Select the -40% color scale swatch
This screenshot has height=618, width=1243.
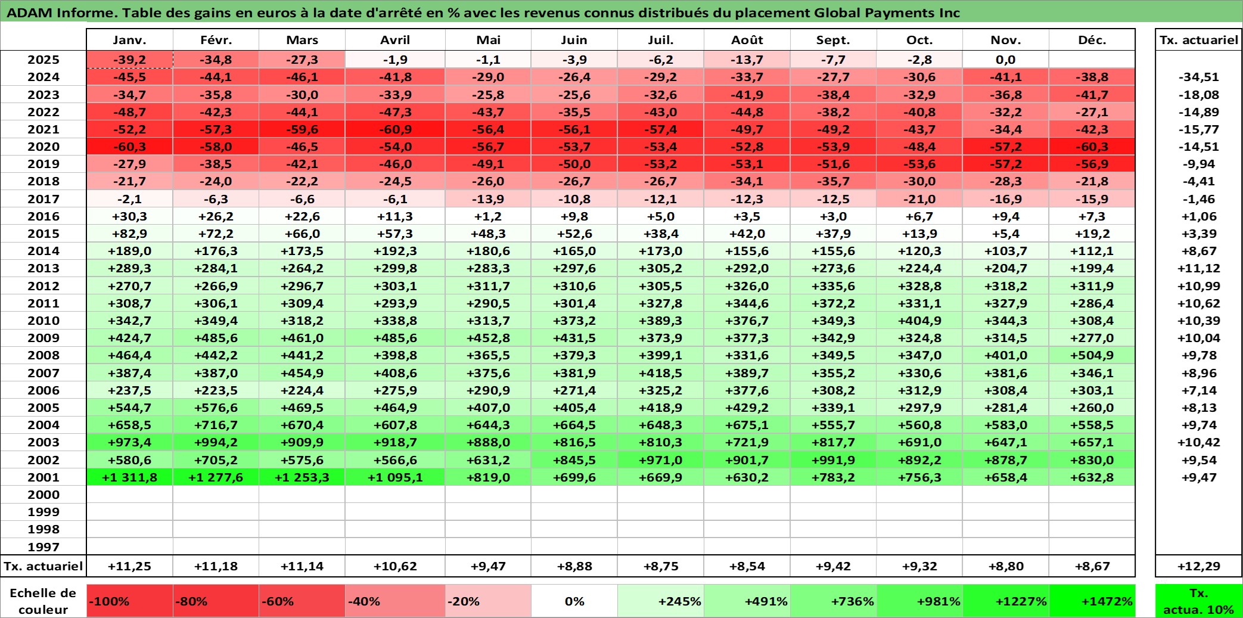[395, 601]
